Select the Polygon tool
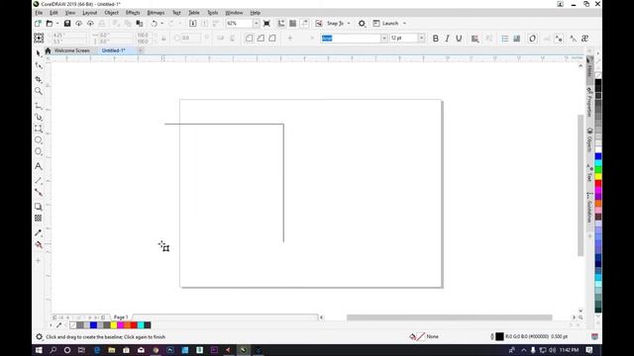The image size is (634, 356). pos(39,151)
